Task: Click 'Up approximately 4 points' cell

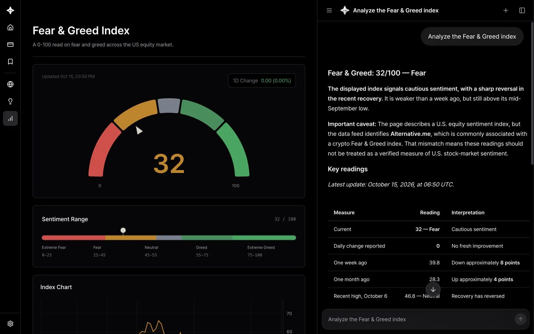Action: pyautogui.click(x=482, y=279)
